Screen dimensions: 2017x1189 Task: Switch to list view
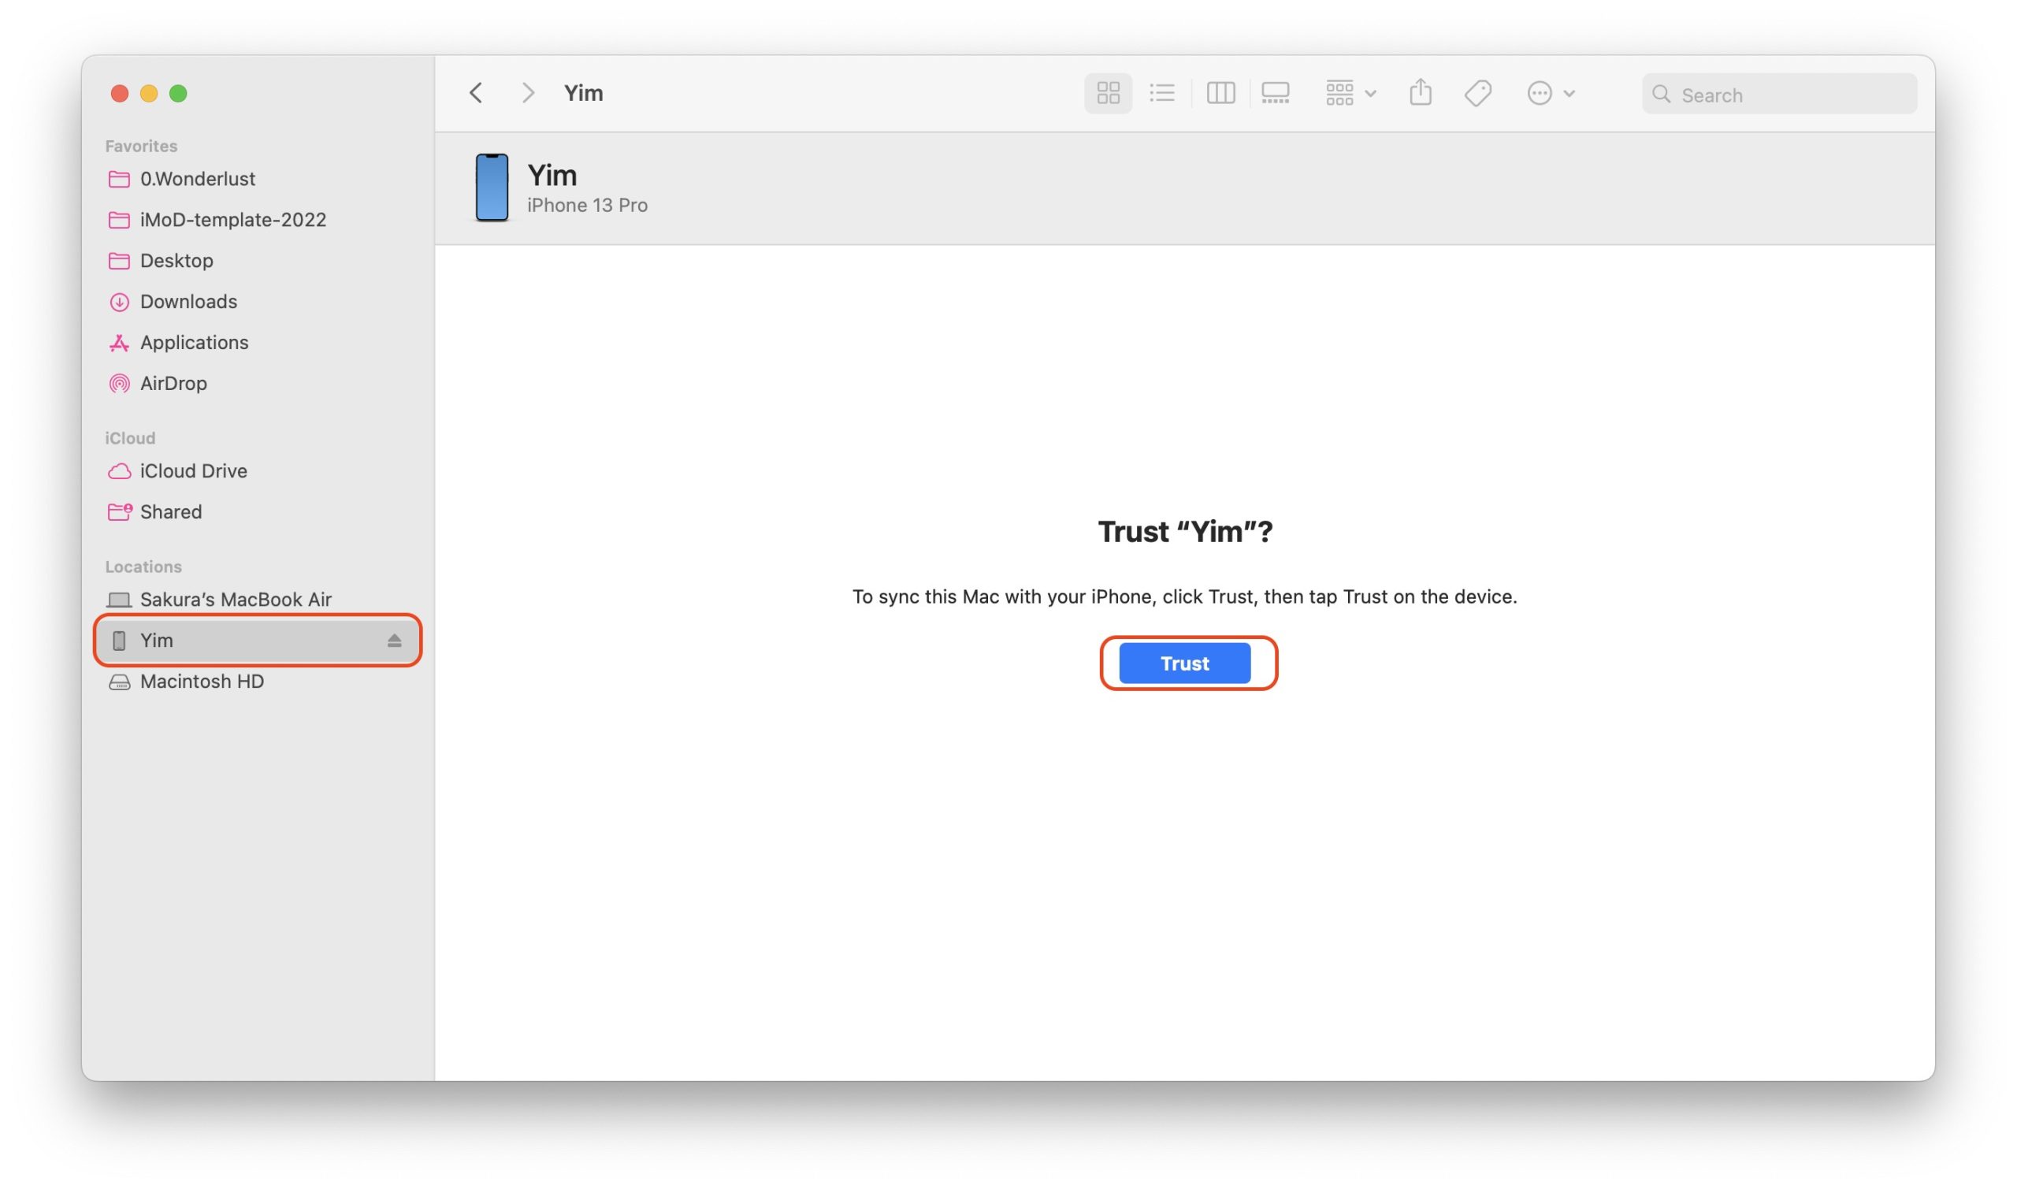click(1161, 93)
